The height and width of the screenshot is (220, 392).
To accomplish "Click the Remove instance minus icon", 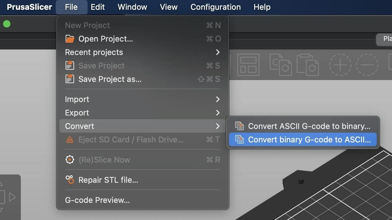I will tap(367, 65).
